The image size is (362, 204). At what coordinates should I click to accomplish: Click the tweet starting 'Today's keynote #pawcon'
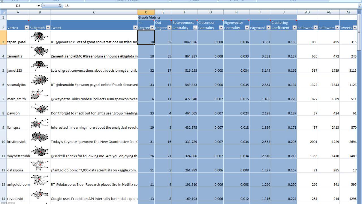tap(94, 137)
